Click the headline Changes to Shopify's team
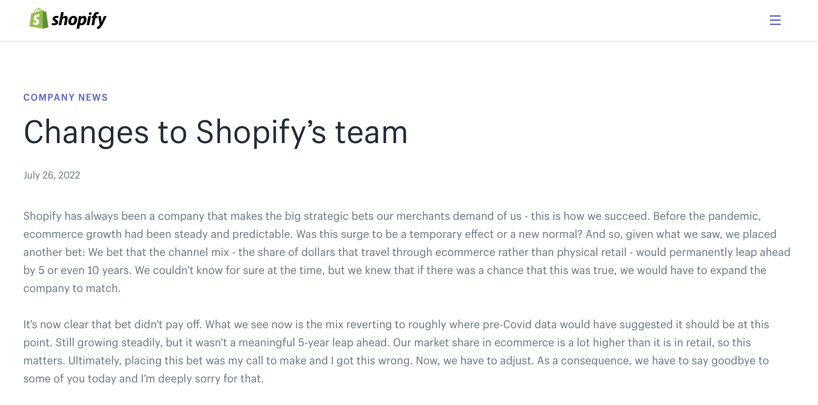 (x=215, y=132)
